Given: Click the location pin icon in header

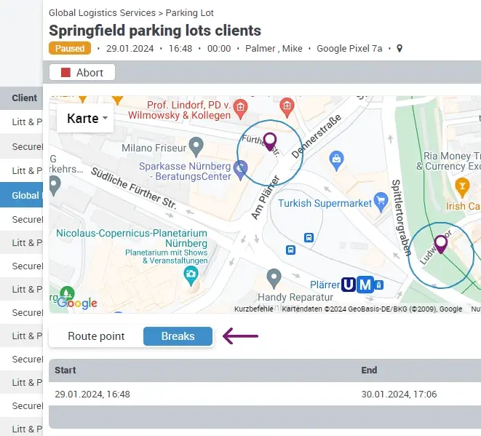Looking at the screenshot, I should [x=399, y=49].
